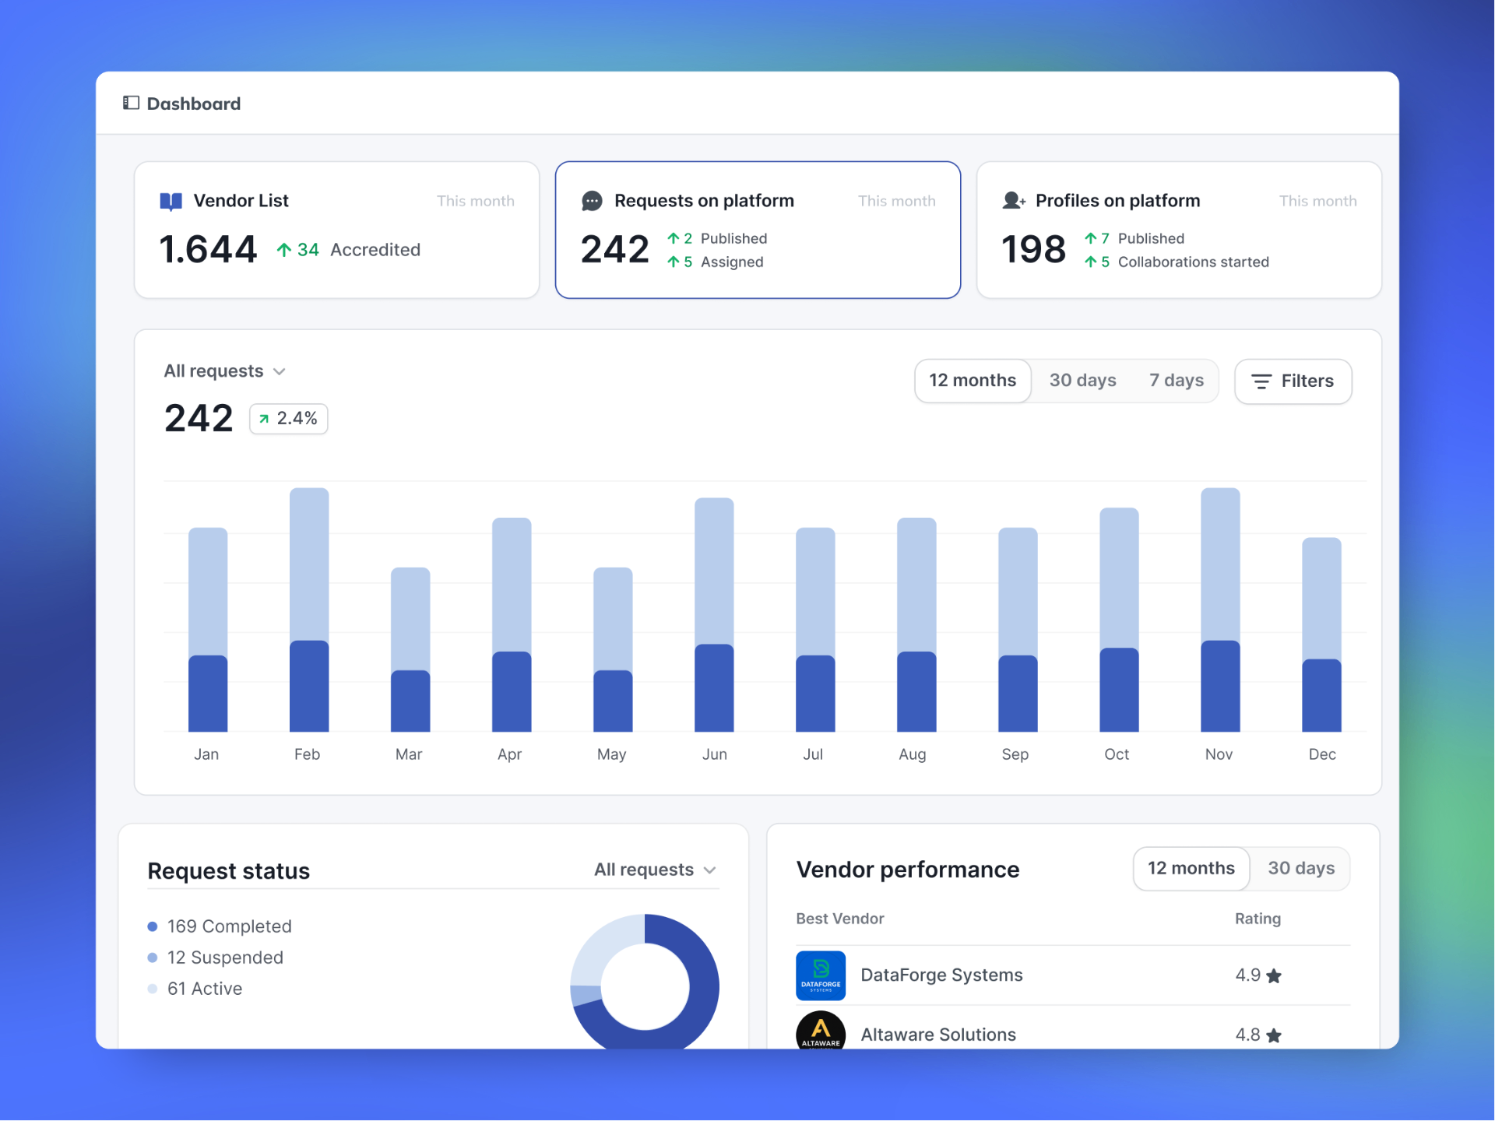Open the All requests dropdown in Request status
Image resolution: width=1495 pixels, height=1121 pixels.
(x=655, y=870)
